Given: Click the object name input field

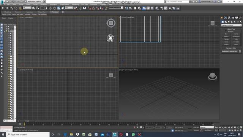Looking at the screenshot, I should point(230,51).
